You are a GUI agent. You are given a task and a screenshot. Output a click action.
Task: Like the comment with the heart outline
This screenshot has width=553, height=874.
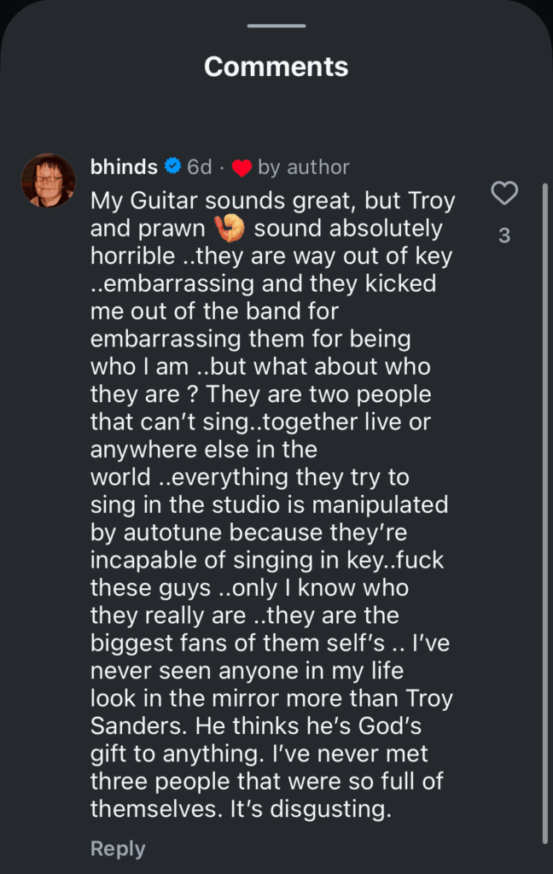pyautogui.click(x=504, y=194)
